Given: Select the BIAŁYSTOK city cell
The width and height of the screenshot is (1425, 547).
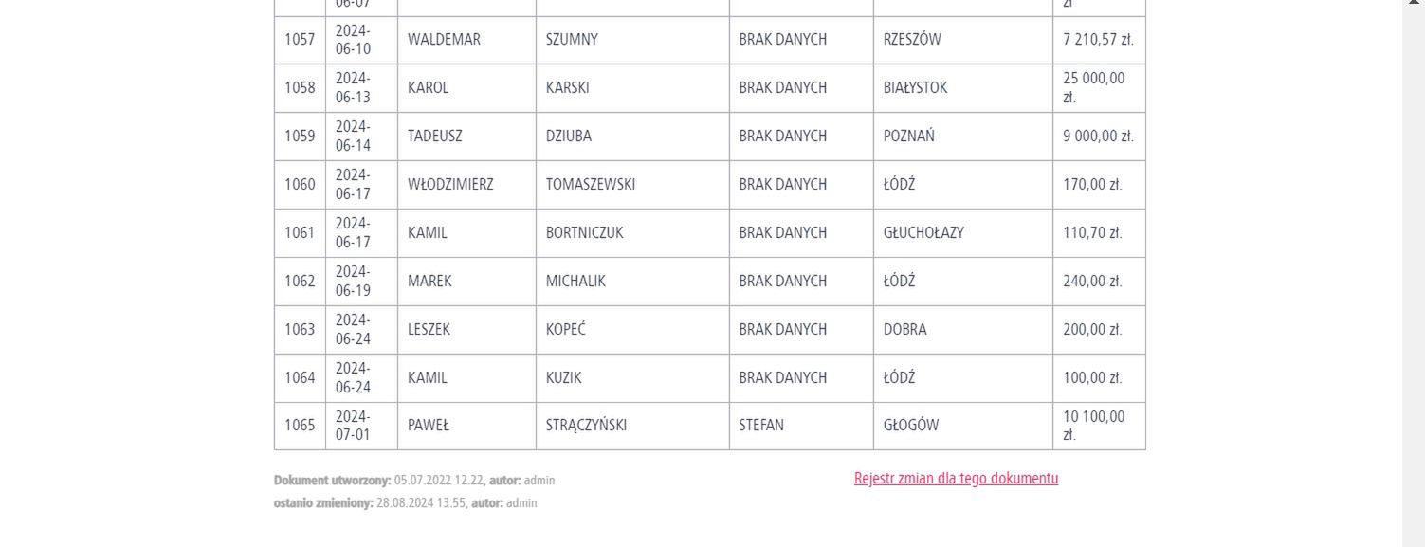Looking at the screenshot, I should coord(915,88).
